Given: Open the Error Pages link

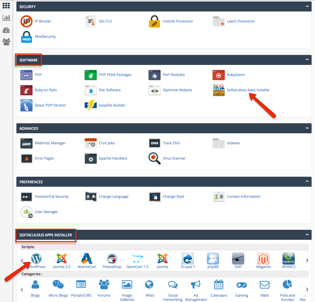Looking at the screenshot, I should coord(44,158).
